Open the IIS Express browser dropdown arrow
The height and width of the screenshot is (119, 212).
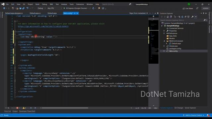pyautogui.click(x=88, y=8)
